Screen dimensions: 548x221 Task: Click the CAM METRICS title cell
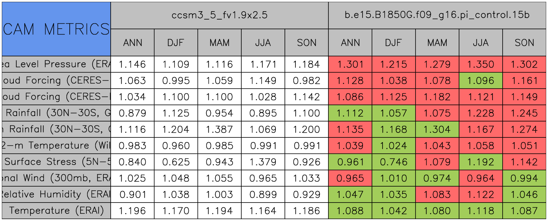point(56,29)
